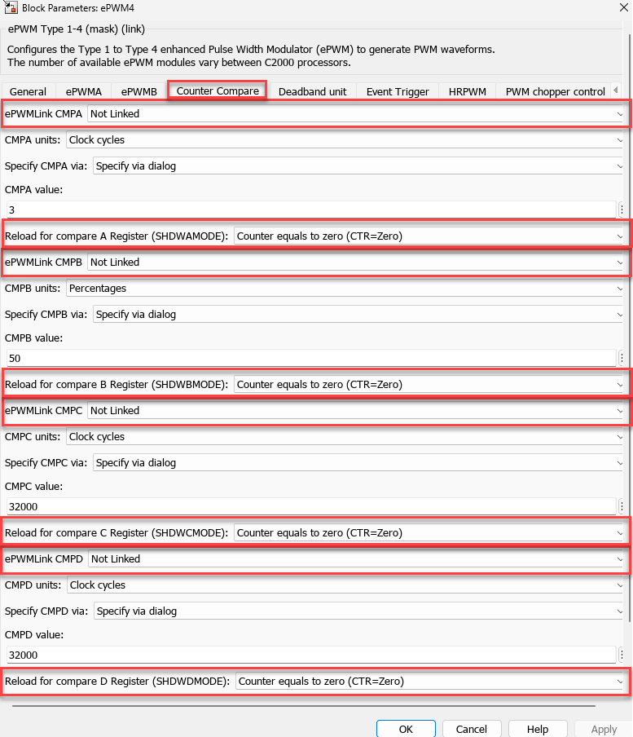The height and width of the screenshot is (737, 633).
Task: Expand the CMPB units dropdown
Action: tap(345, 288)
